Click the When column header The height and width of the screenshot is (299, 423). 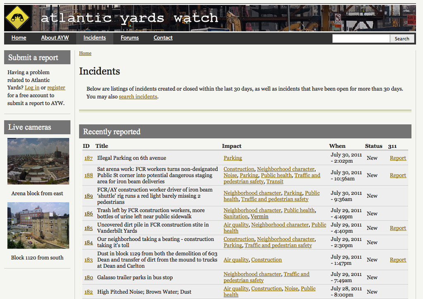[337, 146]
